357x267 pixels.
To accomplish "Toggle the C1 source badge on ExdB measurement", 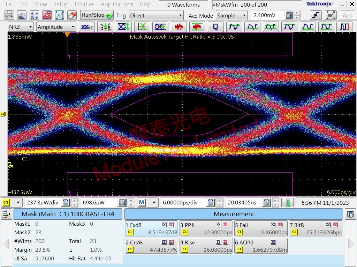I will click(129, 232).
